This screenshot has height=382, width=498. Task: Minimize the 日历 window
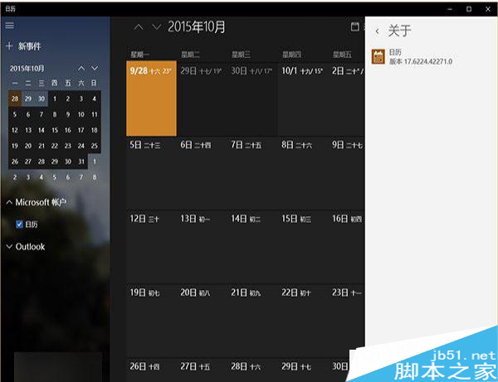pos(450,9)
